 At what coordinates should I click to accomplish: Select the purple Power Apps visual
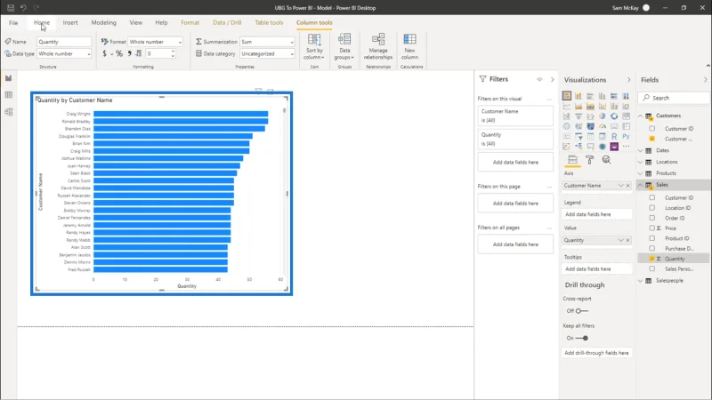click(x=614, y=147)
